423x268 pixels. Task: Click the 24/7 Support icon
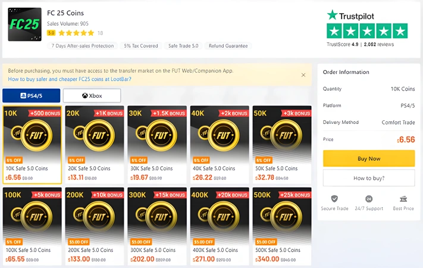[x=369, y=199]
